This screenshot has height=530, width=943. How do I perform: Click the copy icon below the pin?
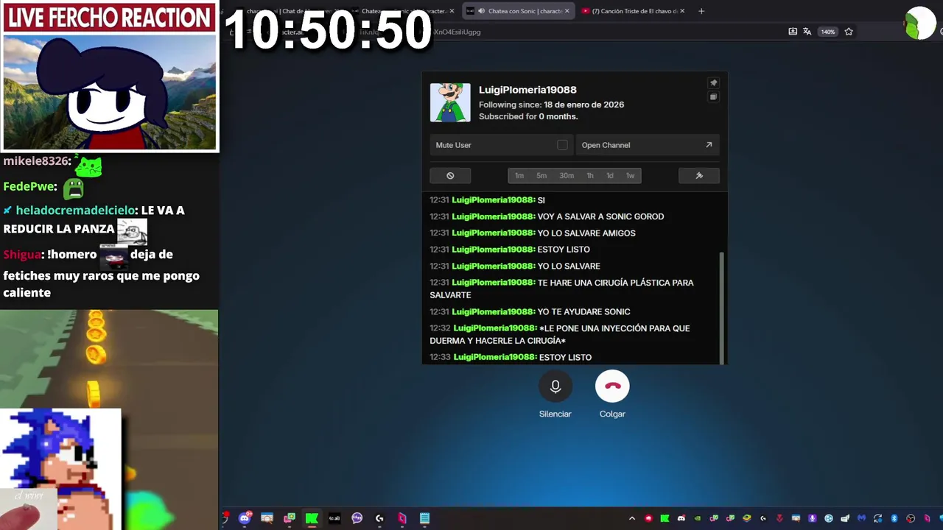[713, 97]
